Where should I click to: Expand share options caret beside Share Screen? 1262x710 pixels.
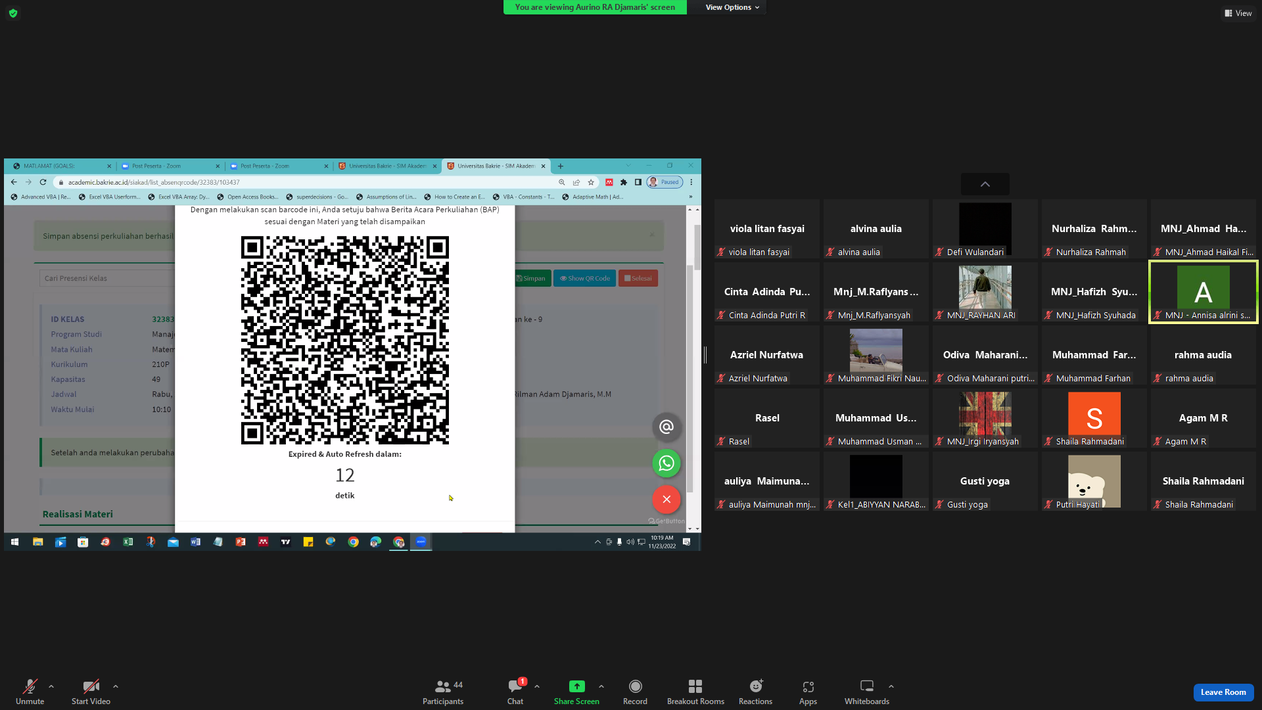(601, 686)
